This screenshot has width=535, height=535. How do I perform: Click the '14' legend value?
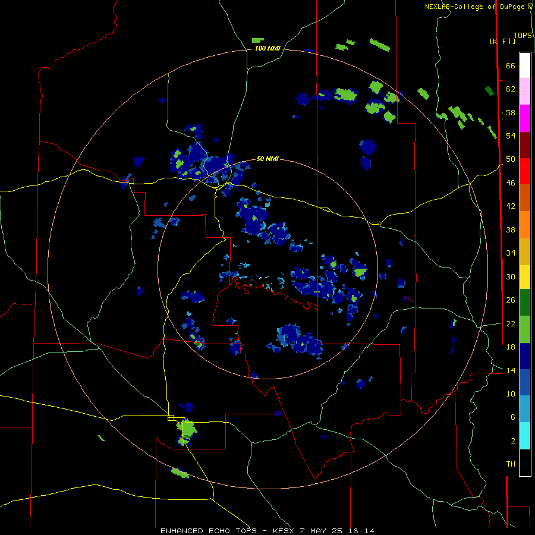(511, 370)
